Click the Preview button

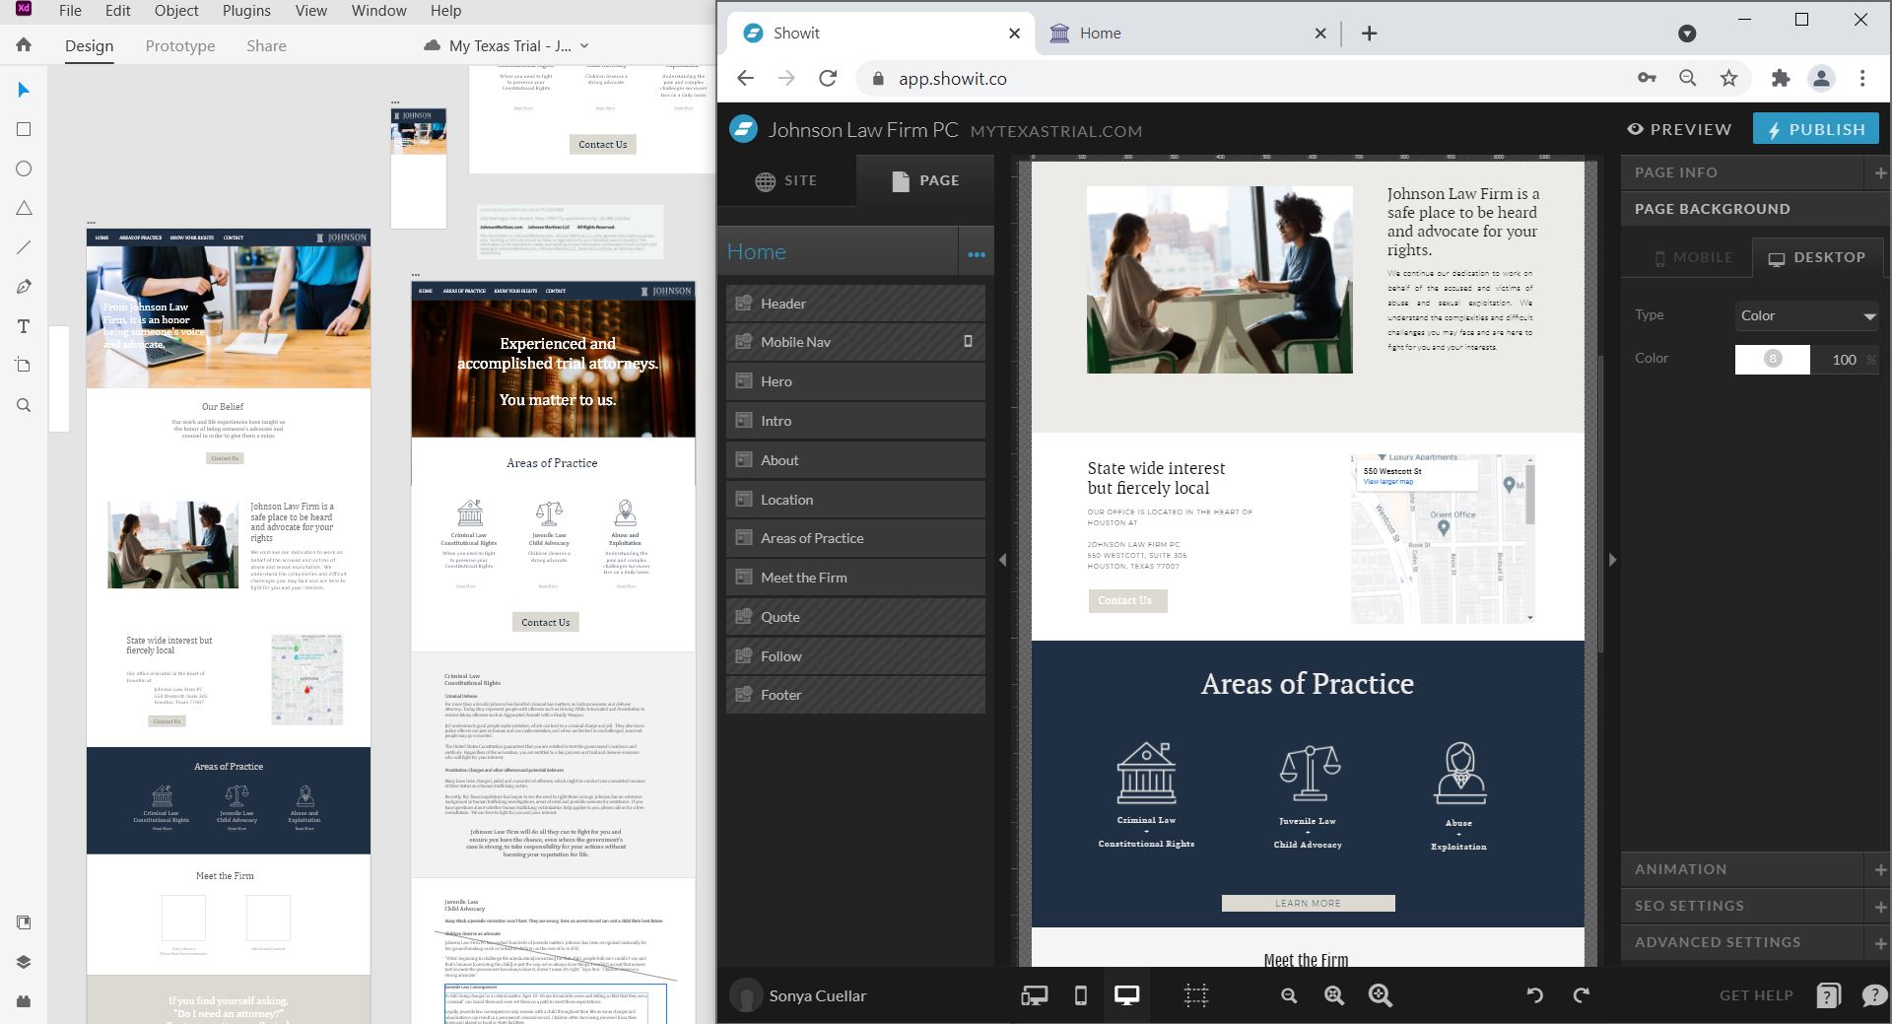(x=1679, y=129)
